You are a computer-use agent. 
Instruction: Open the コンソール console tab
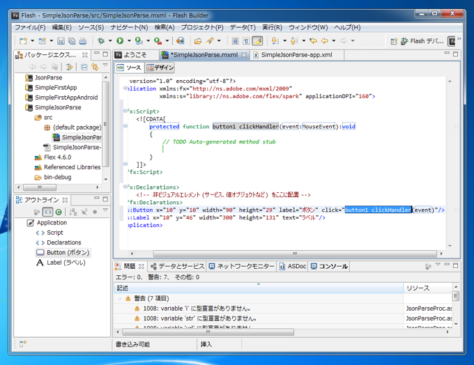coord(330,267)
